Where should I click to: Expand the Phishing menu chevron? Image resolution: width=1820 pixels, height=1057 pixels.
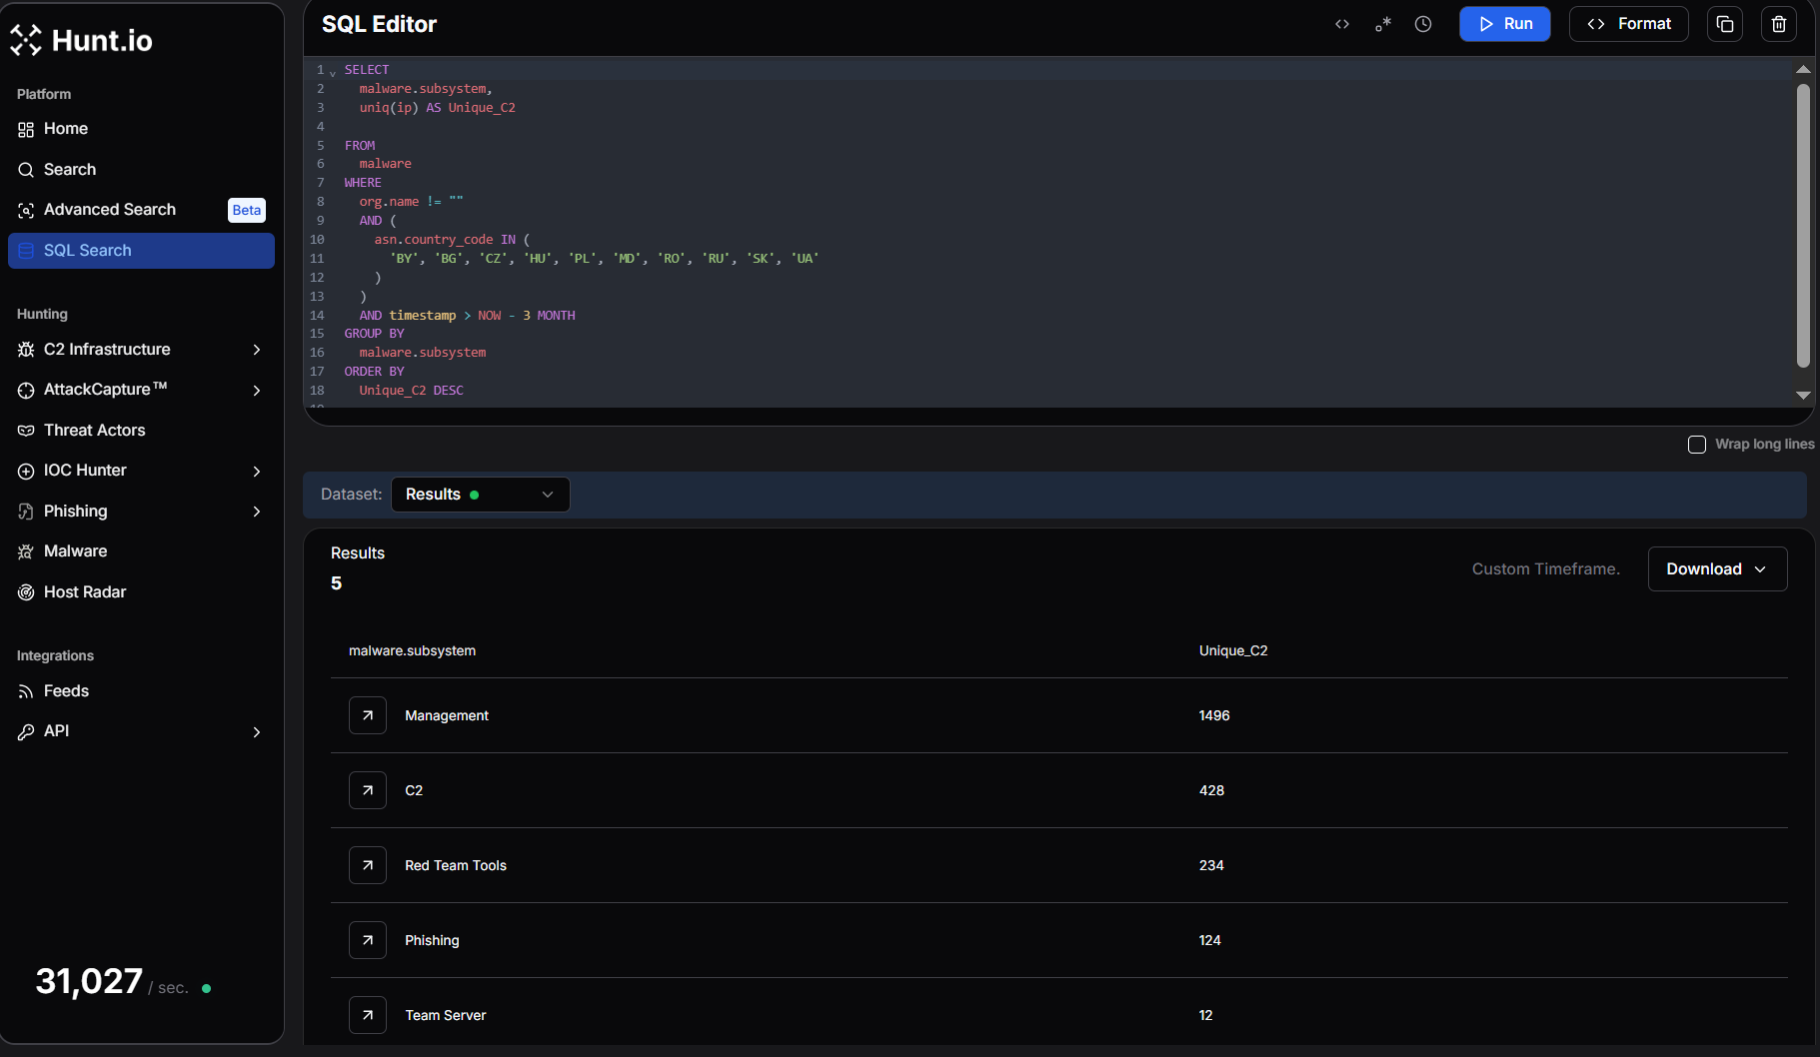coord(257,512)
